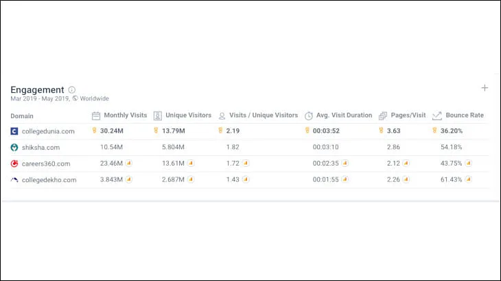Screen dimensions: 501x281
Task: Select the 36.20% bounce rate value
Action: pyautogui.click(x=452, y=131)
